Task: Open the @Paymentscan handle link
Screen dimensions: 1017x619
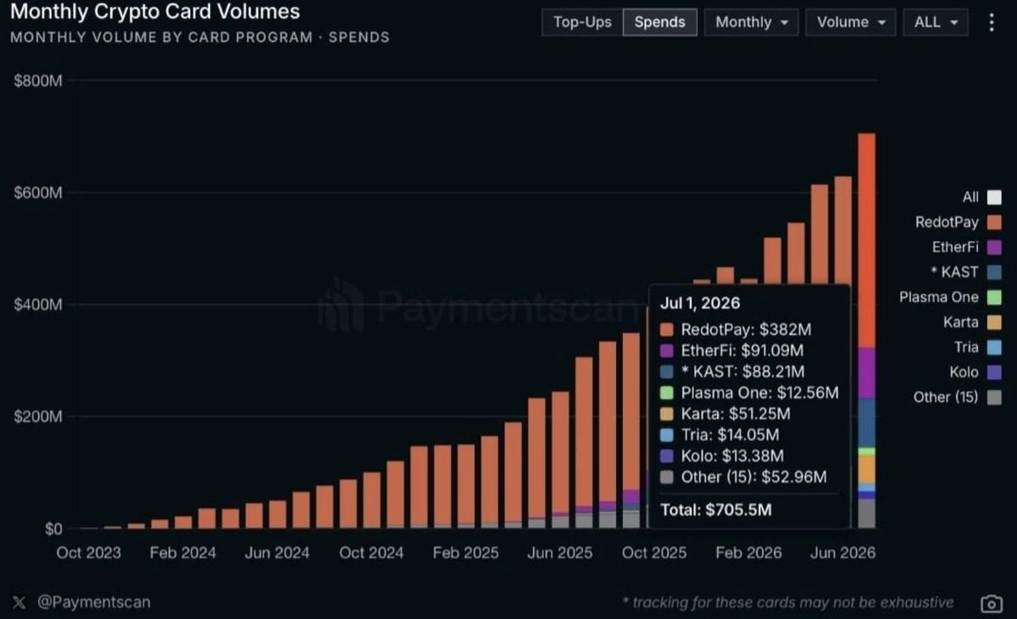Action: tap(93, 602)
